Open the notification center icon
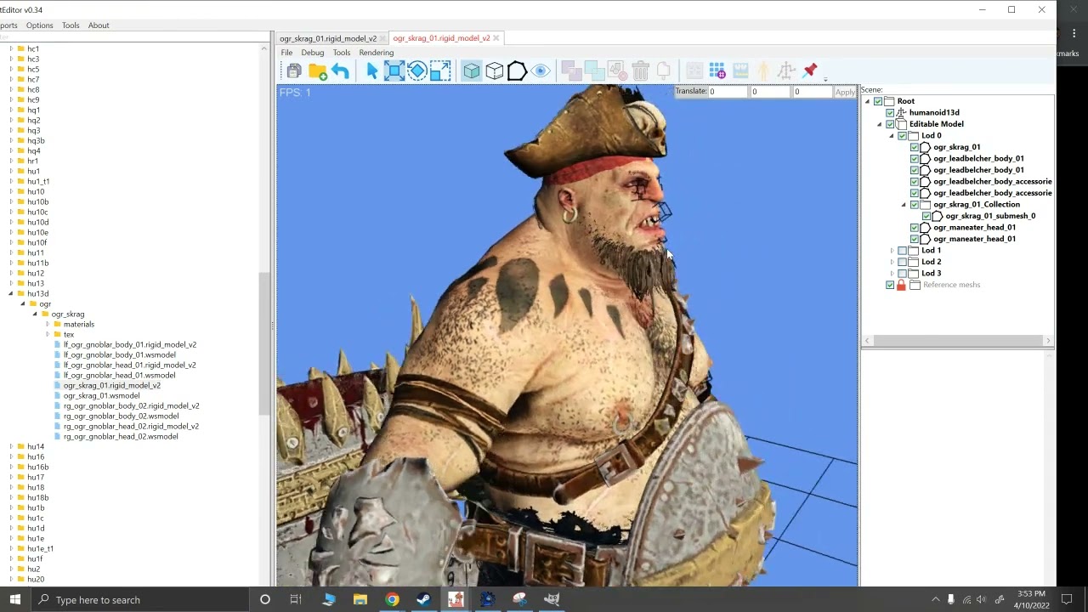Screen dimensions: 1088x612 point(1067,599)
